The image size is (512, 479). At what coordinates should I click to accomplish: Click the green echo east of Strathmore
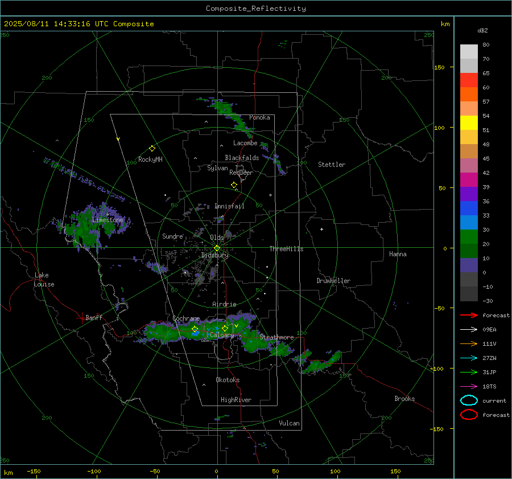pos(321,363)
